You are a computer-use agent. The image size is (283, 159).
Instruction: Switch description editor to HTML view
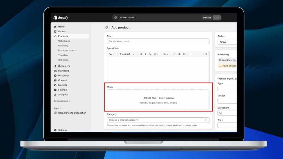206,54
